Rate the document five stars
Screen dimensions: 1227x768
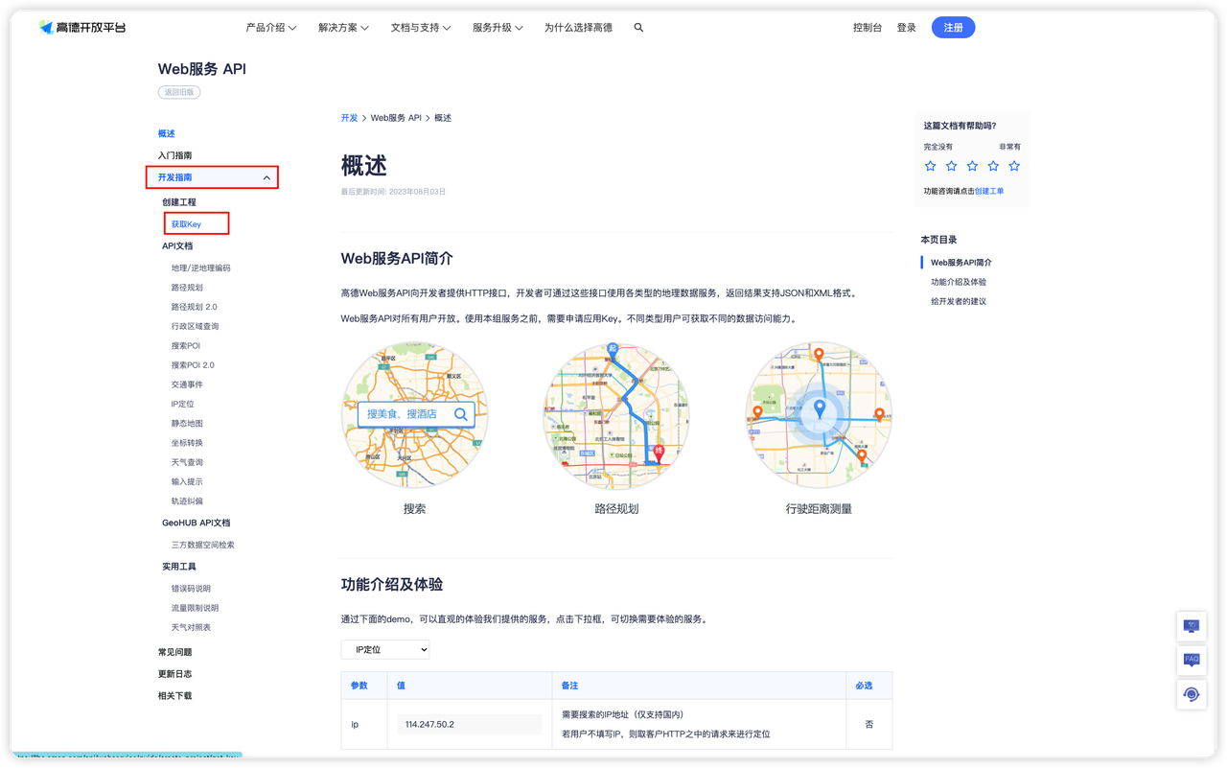click(1014, 166)
